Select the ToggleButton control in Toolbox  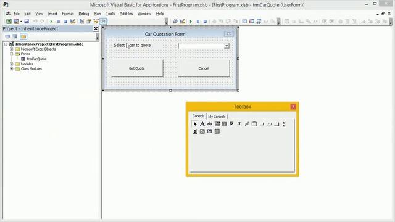tap(247, 124)
